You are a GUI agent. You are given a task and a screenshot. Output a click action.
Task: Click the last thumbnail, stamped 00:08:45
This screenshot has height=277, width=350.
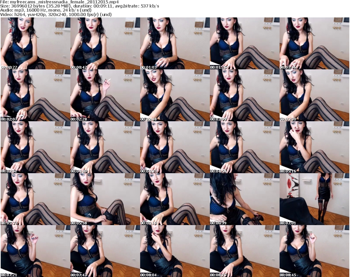(x=314, y=251)
